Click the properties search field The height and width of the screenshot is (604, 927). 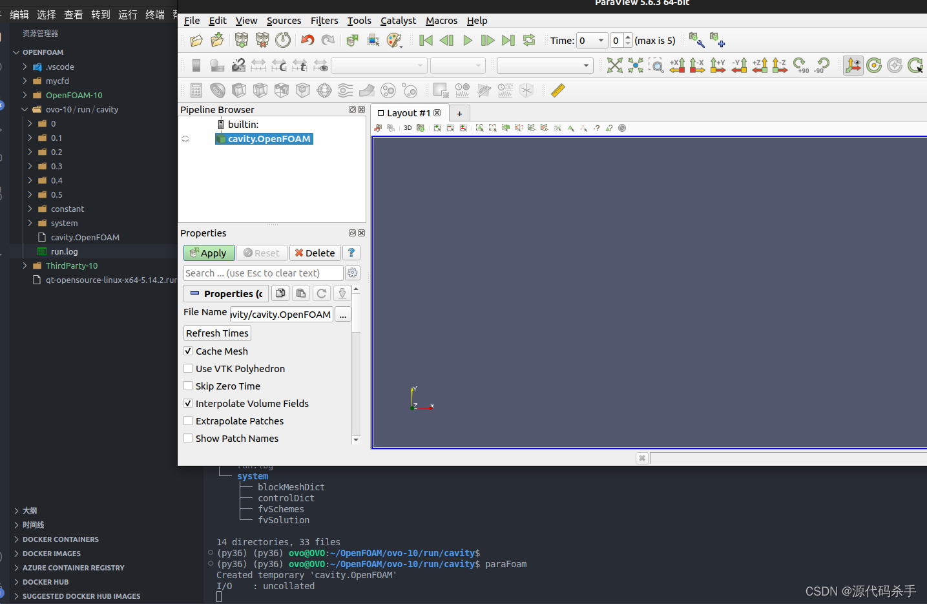(263, 273)
